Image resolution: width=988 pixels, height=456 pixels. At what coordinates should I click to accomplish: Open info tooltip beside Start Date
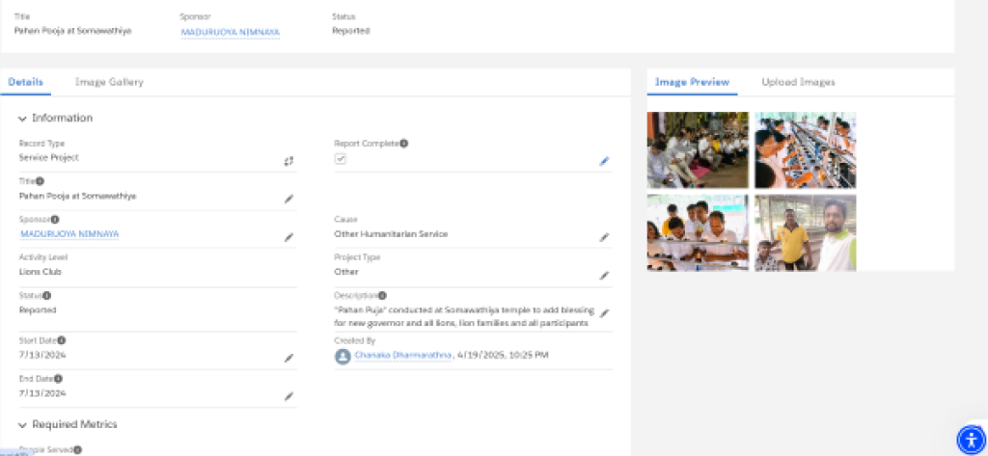[x=61, y=340]
